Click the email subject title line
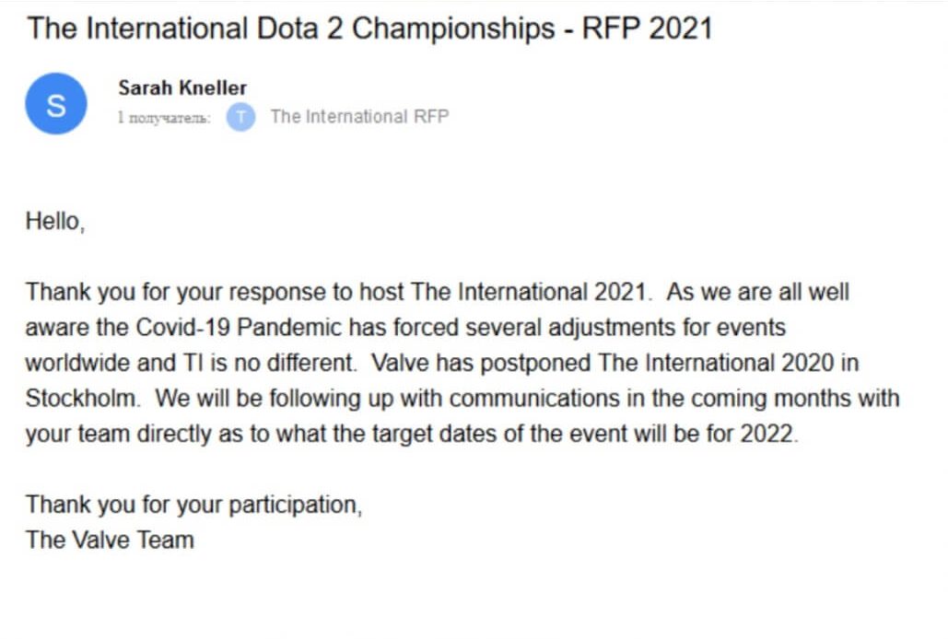The width and height of the screenshot is (948, 639). click(x=369, y=28)
